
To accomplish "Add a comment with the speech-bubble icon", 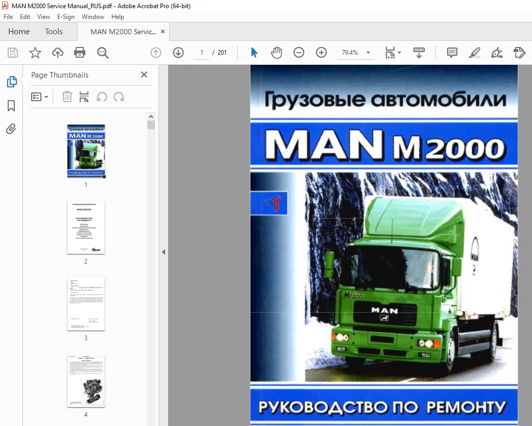I will pos(452,53).
